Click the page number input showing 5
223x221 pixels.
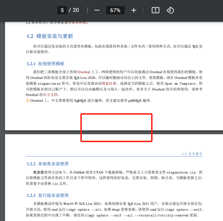pyautogui.click(x=62, y=10)
